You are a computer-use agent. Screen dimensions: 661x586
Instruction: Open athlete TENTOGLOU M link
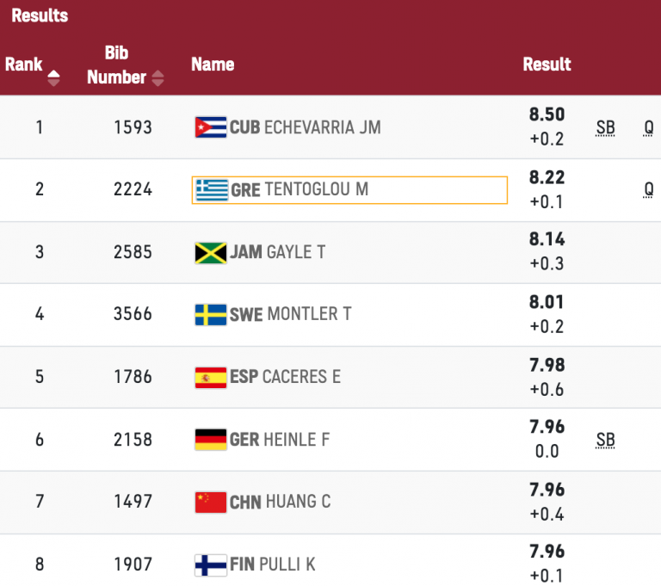click(x=317, y=189)
